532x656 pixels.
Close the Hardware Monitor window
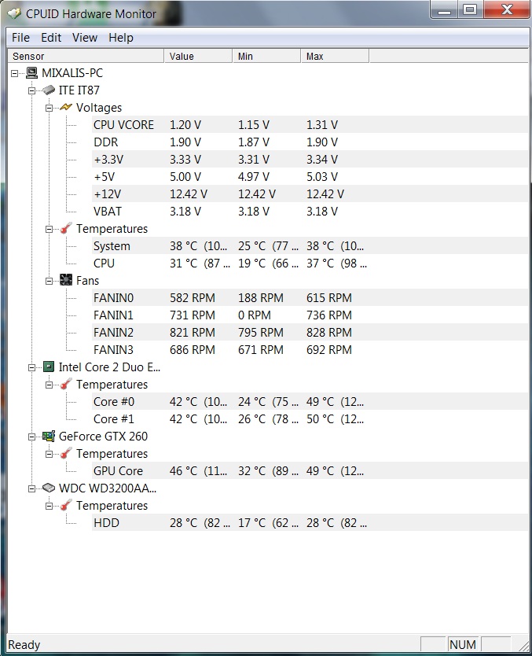(507, 10)
